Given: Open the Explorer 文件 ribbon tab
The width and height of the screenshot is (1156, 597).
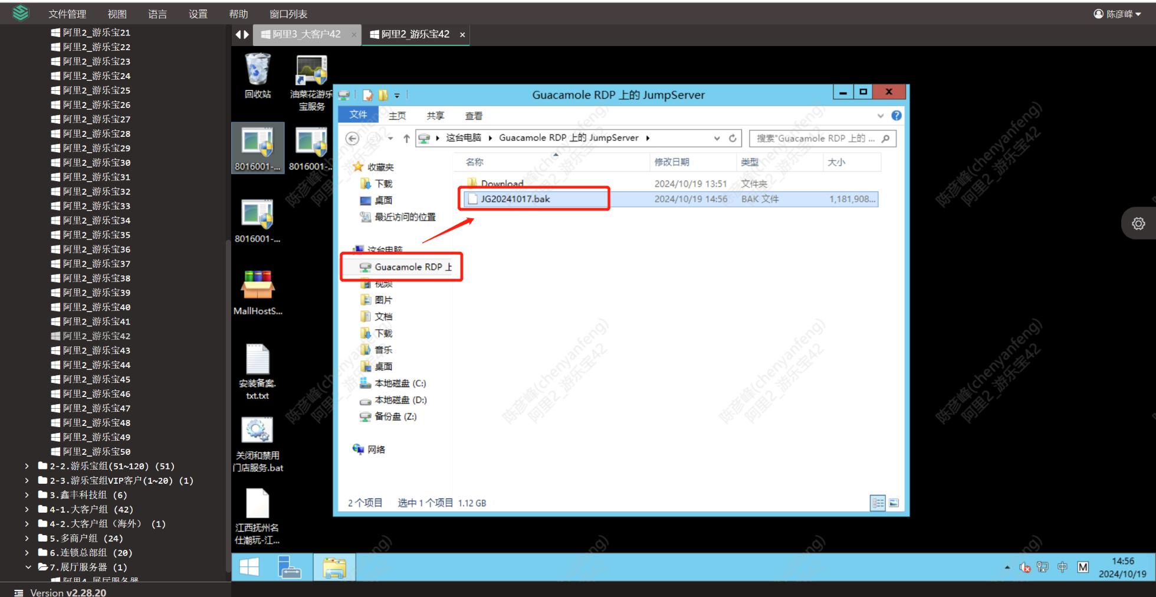Looking at the screenshot, I should 357,115.
